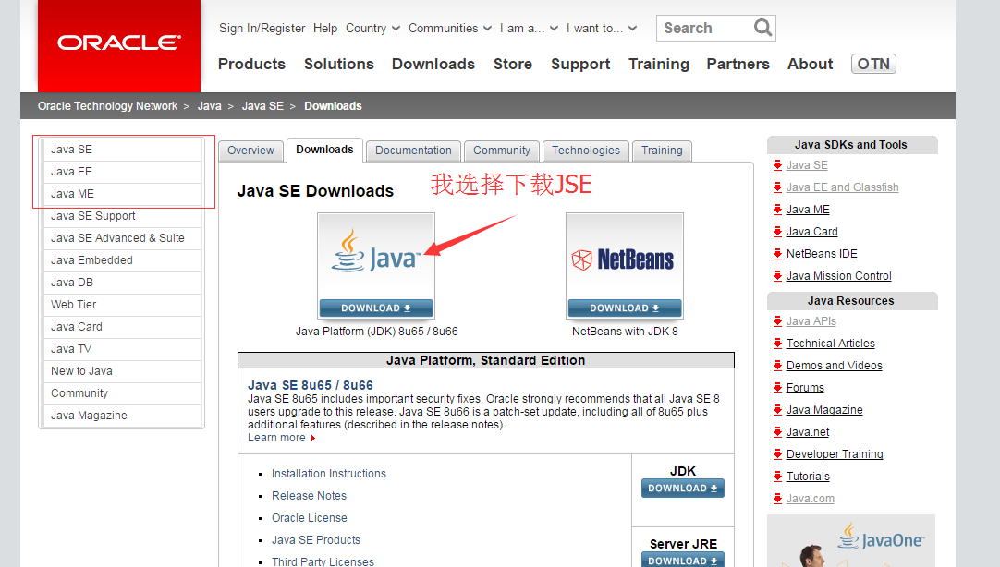Image resolution: width=1000 pixels, height=567 pixels.
Task: Click Oracle License link
Action: [x=310, y=518]
